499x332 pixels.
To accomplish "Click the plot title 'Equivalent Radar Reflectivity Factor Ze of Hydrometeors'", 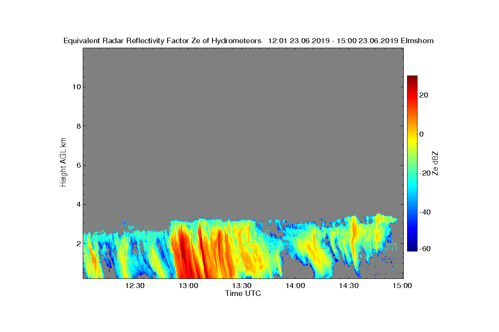I will (162, 41).
